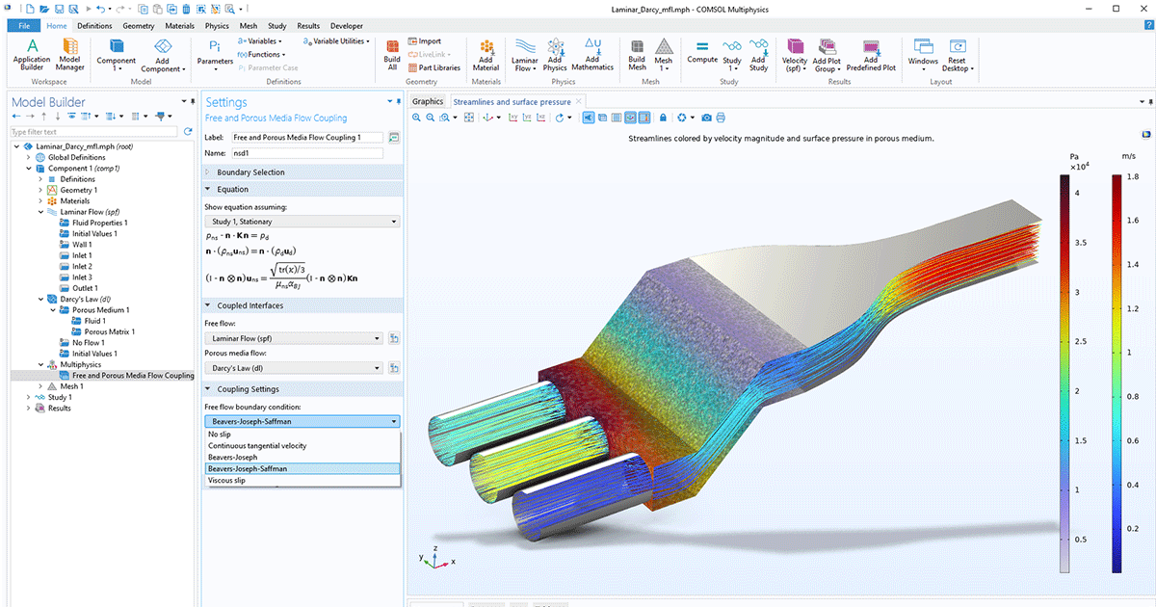Click print icon in Graphics toolbar
The width and height of the screenshot is (1156, 607).
point(721,118)
